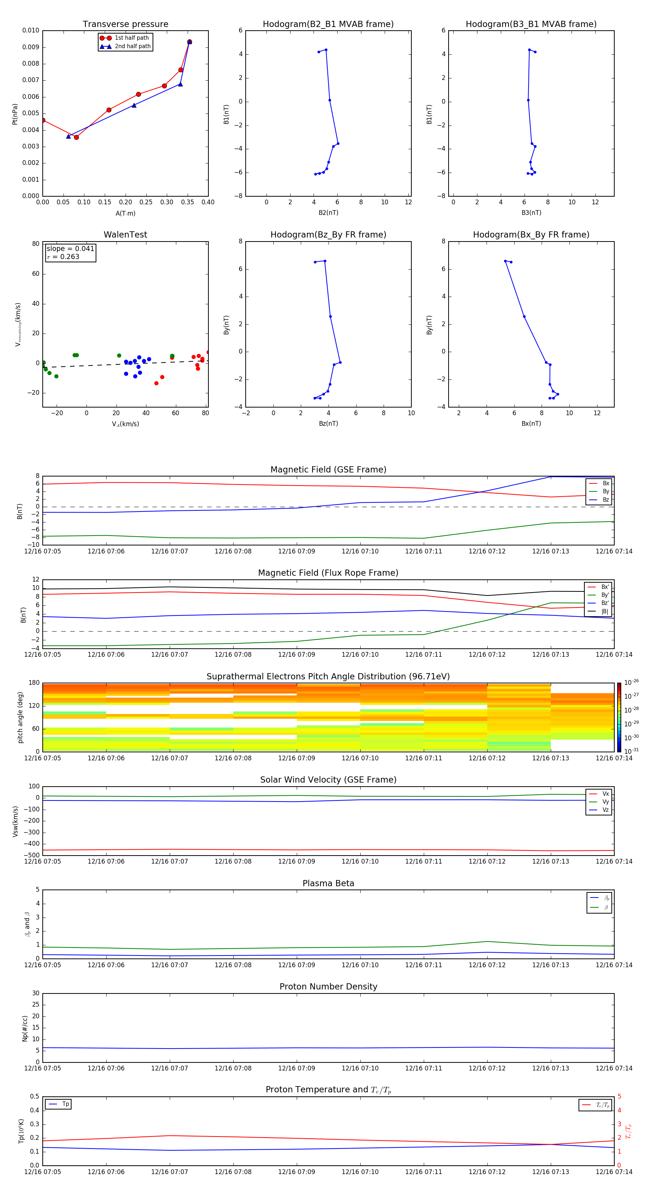657x1204 pixels.
Task: Click the 'Pt(nPa)' y-axis label
Action: coord(15,114)
